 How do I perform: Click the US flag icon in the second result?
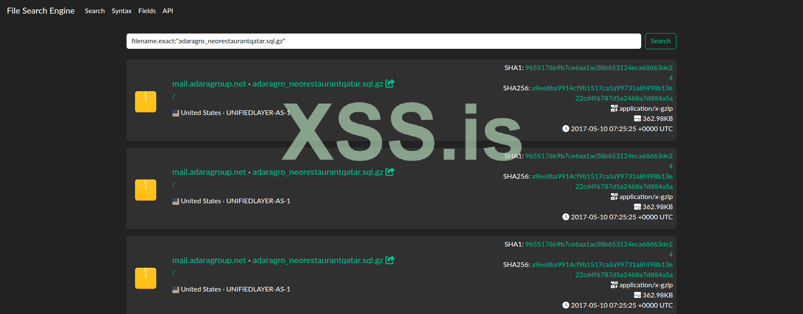[176, 202]
